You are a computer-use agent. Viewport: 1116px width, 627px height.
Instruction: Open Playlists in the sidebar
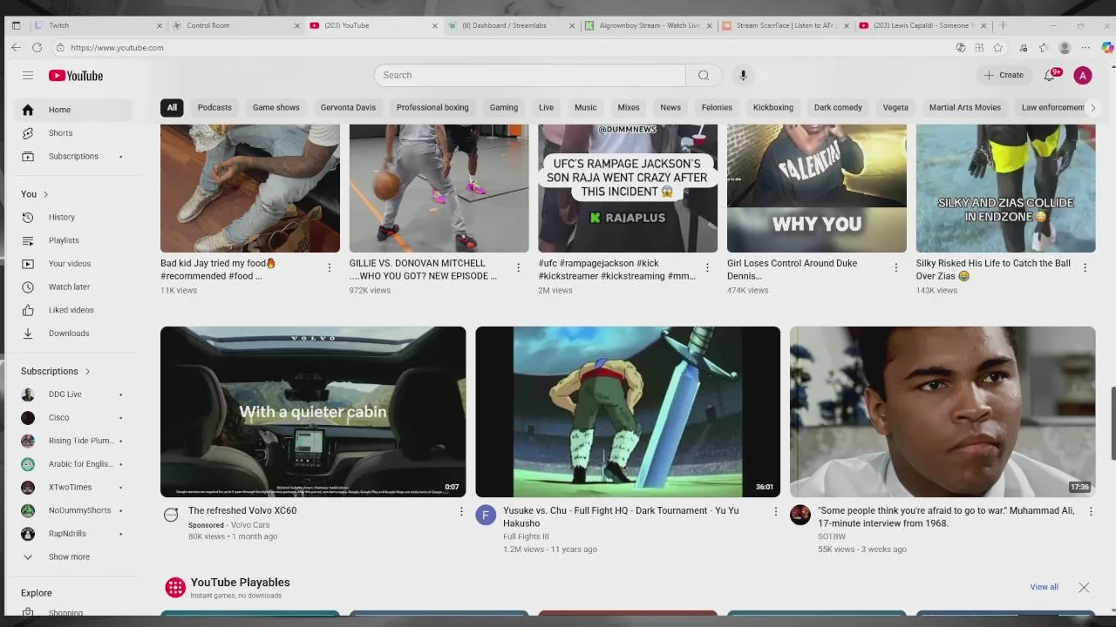click(74, 240)
